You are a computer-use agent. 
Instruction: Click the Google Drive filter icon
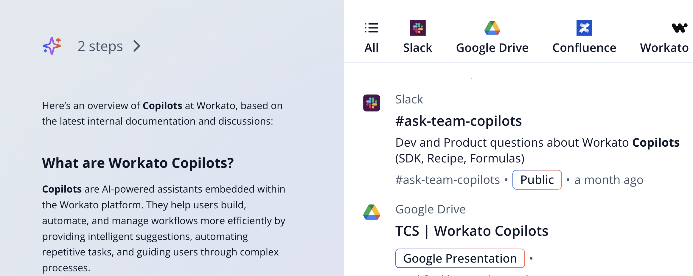point(492,28)
